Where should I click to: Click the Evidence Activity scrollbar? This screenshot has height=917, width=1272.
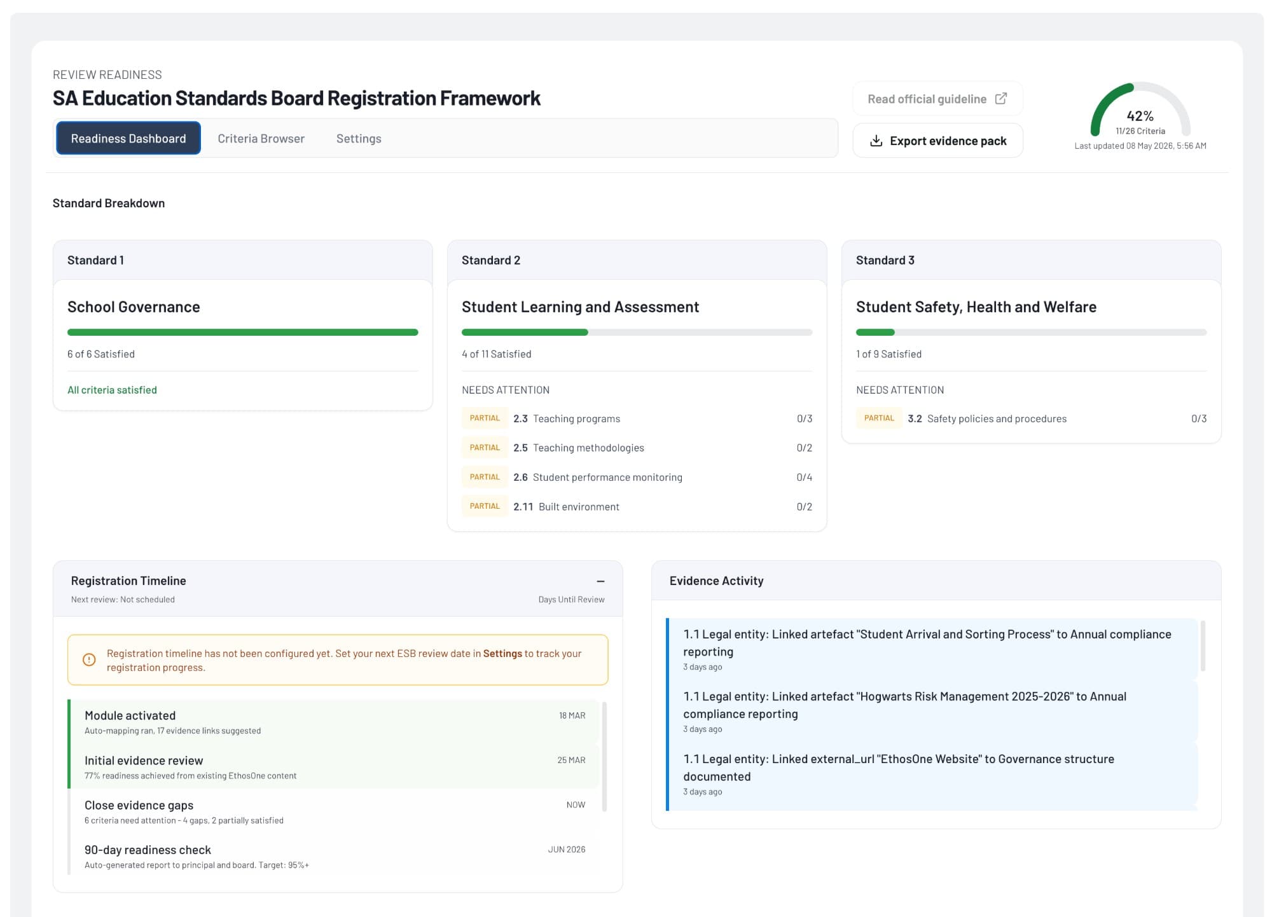coord(1203,646)
